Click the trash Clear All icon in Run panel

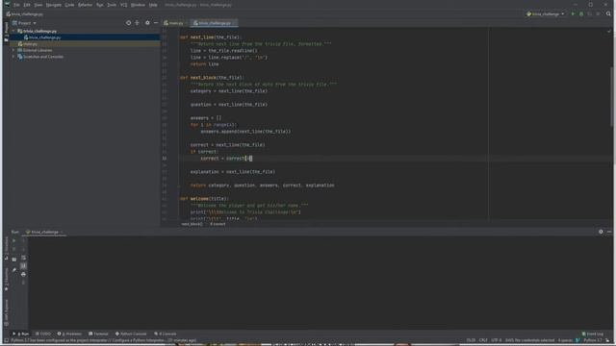pyautogui.click(x=23, y=283)
